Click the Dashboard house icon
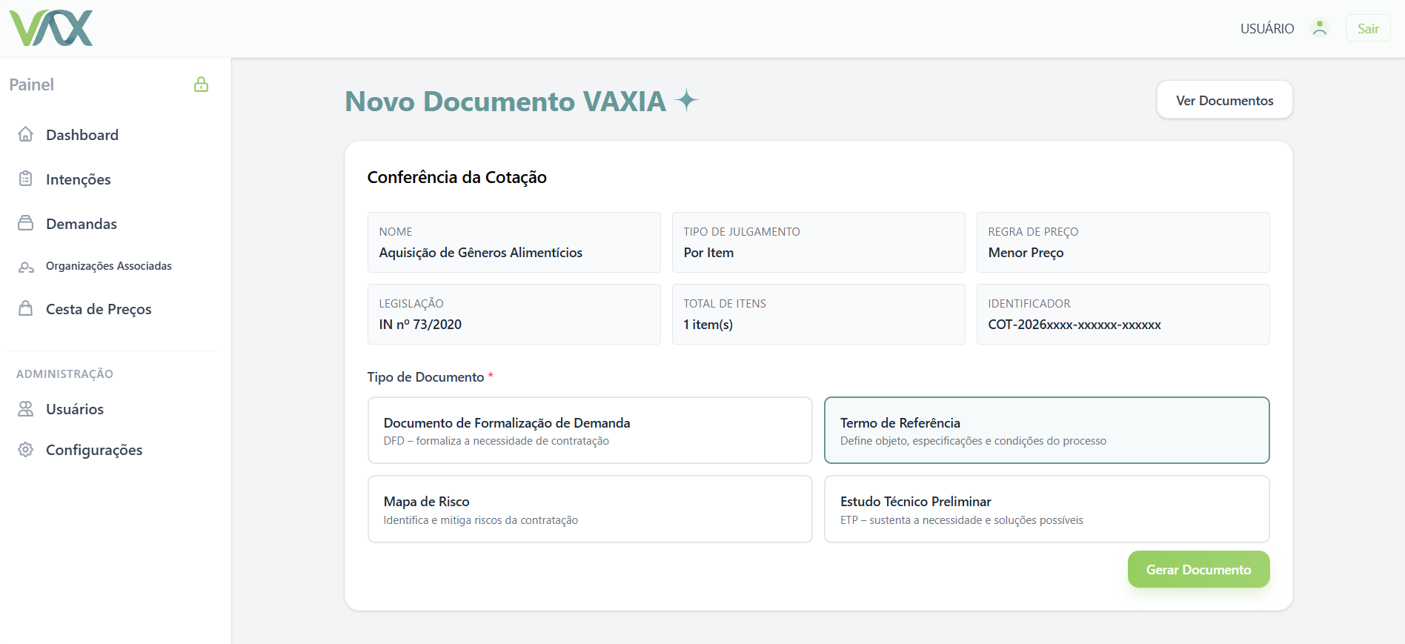The height and width of the screenshot is (644, 1405). coord(26,134)
